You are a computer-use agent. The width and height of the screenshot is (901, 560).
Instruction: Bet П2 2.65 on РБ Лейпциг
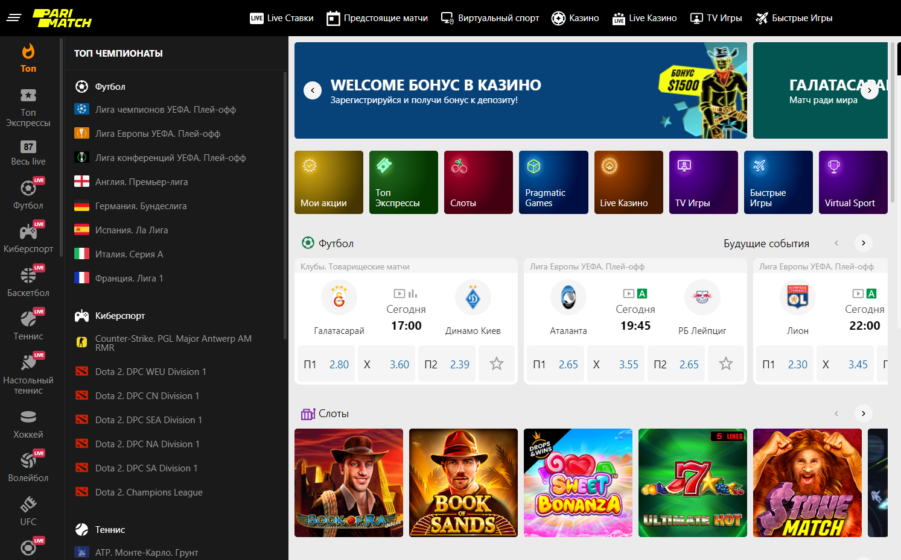[x=677, y=363]
